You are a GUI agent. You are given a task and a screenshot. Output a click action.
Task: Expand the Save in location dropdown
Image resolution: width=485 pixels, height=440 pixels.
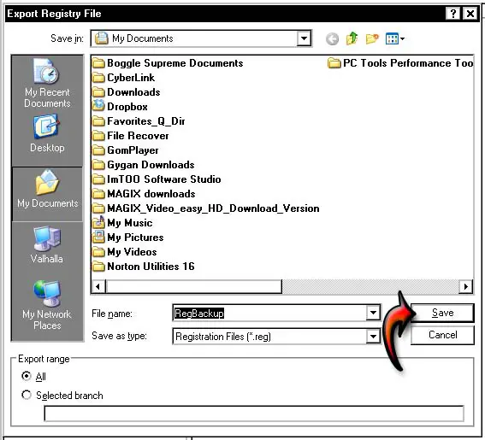pos(304,38)
